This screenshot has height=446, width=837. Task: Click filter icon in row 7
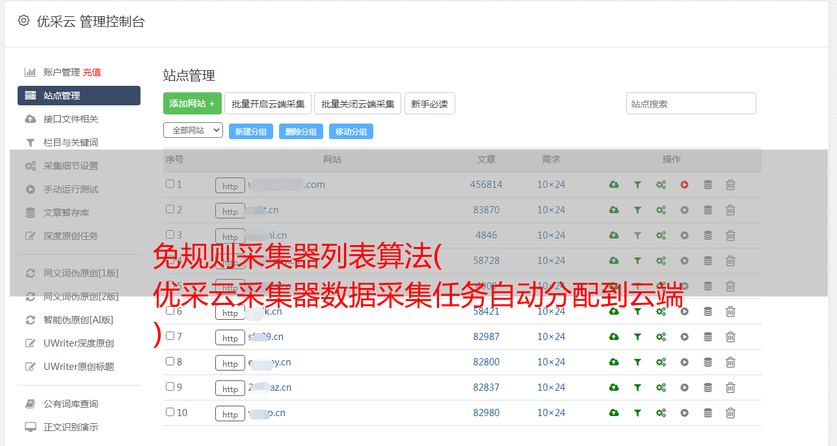click(x=637, y=337)
